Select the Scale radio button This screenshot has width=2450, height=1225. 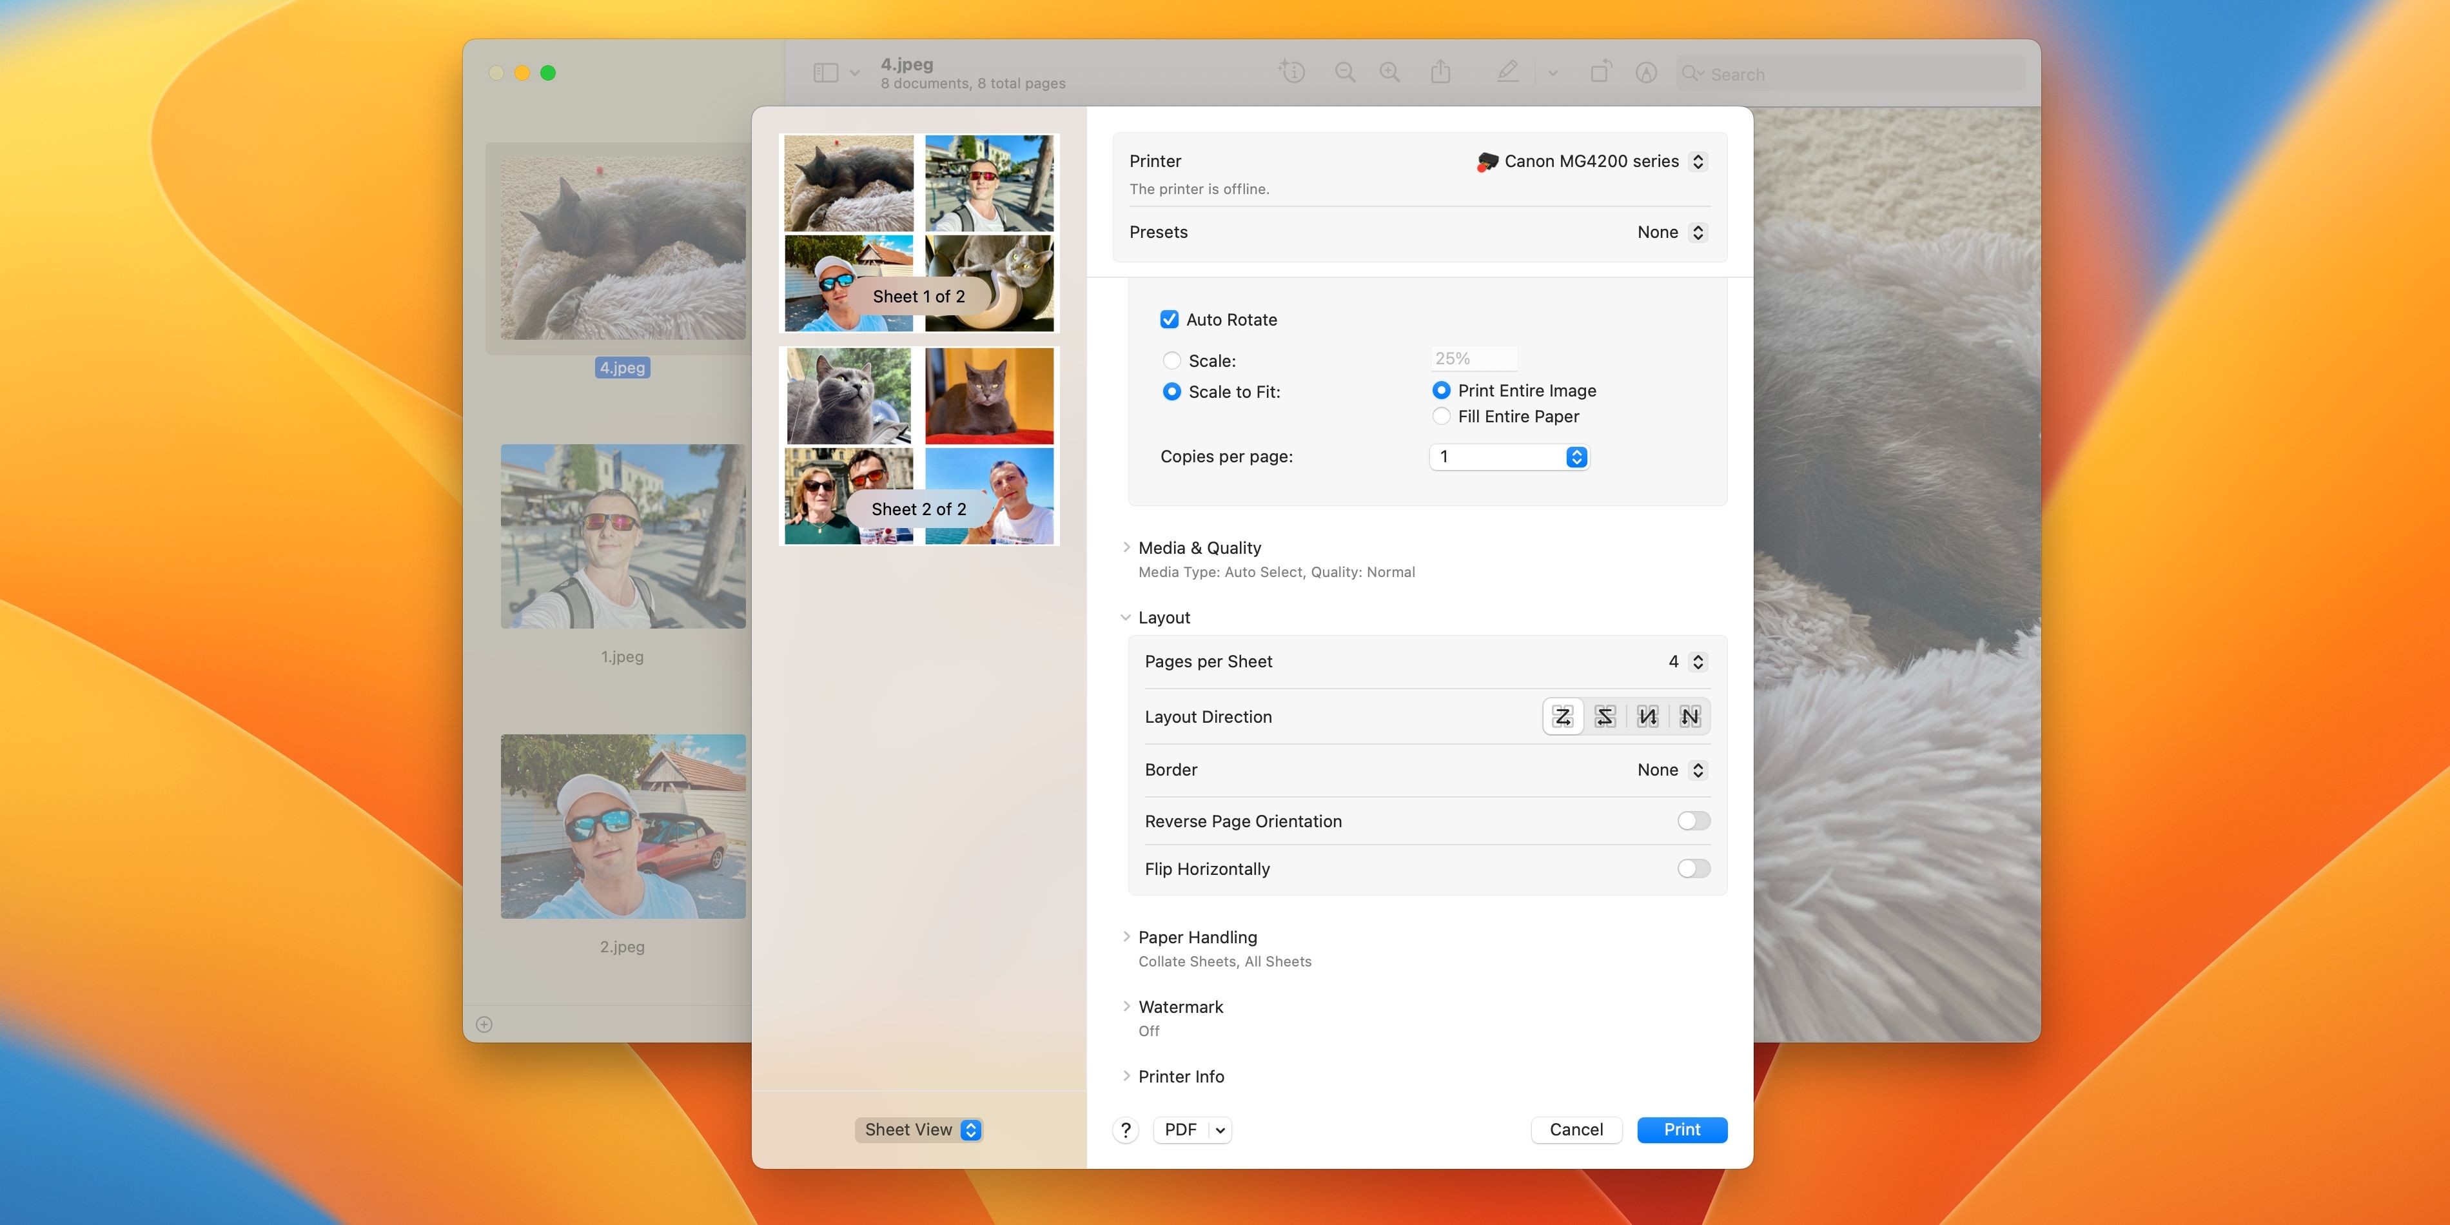pos(1171,360)
